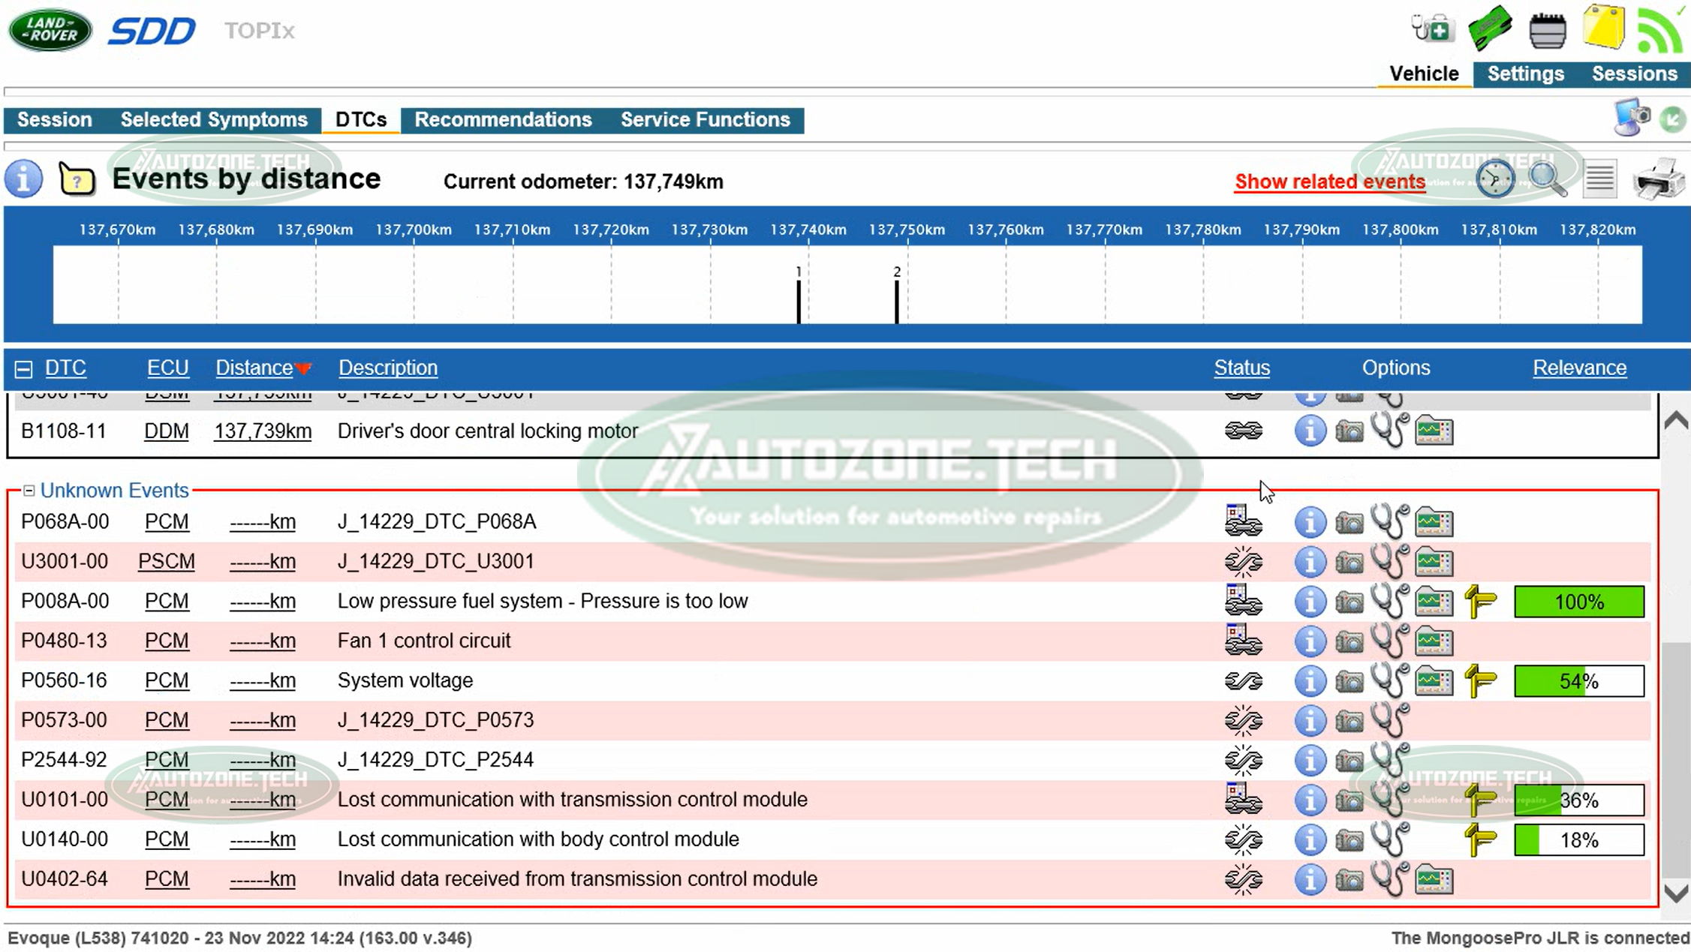The image size is (1691, 952).
Task: Open the camera snapshot icon for U0101-00
Action: click(x=1349, y=800)
